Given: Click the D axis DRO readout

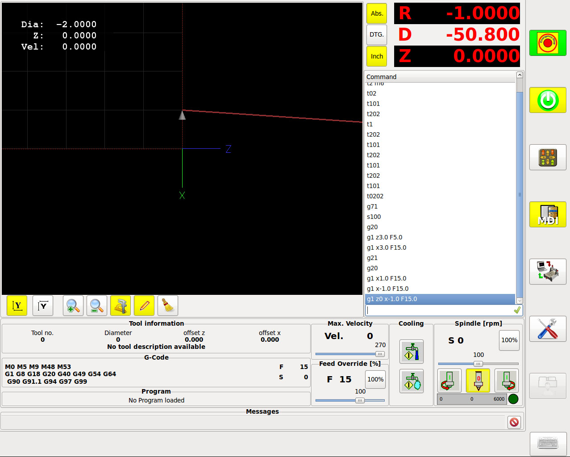Looking at the screenshot, I should coord(457,34).
